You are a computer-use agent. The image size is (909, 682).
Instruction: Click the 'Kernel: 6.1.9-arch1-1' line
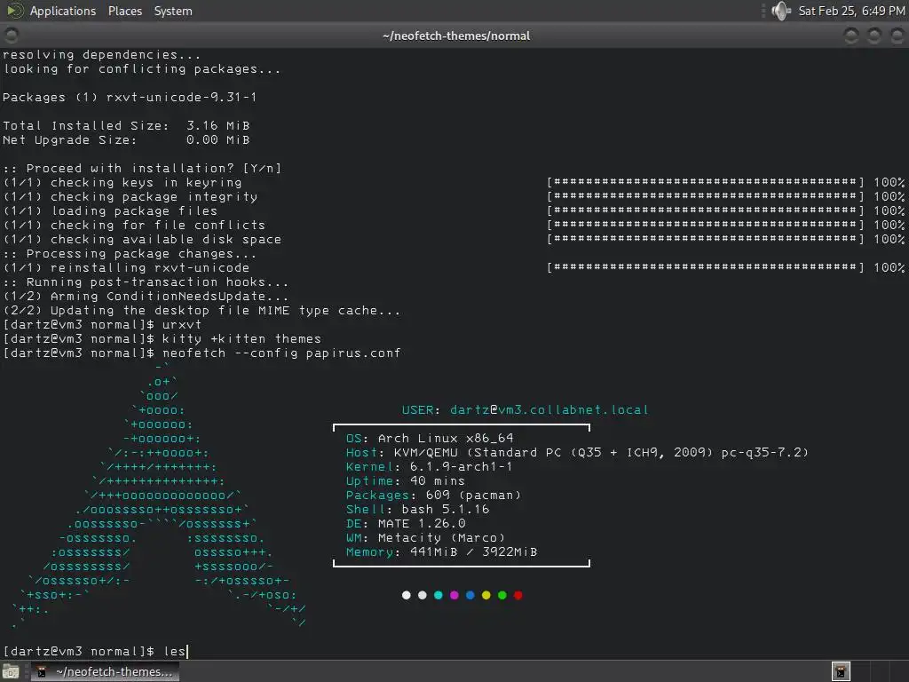[429, 467]
